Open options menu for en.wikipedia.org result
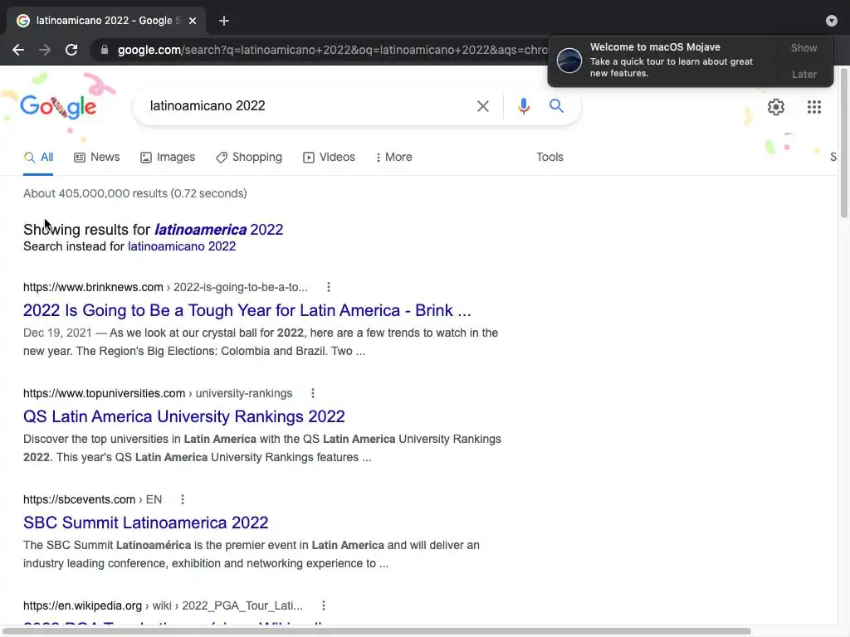The width and height of the screenshot is (850, 637). 324,605
